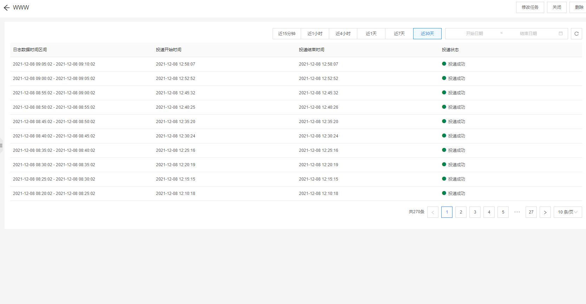
Task: Go to the next page arrow
Action: [545, 212]
